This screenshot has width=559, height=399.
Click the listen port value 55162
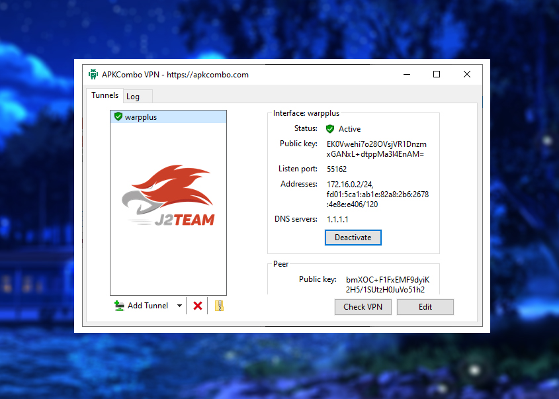point(337,169)
